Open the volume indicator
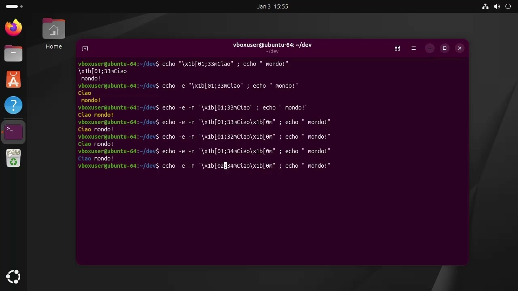Screen dimensions: 518x291 point(497,6)
